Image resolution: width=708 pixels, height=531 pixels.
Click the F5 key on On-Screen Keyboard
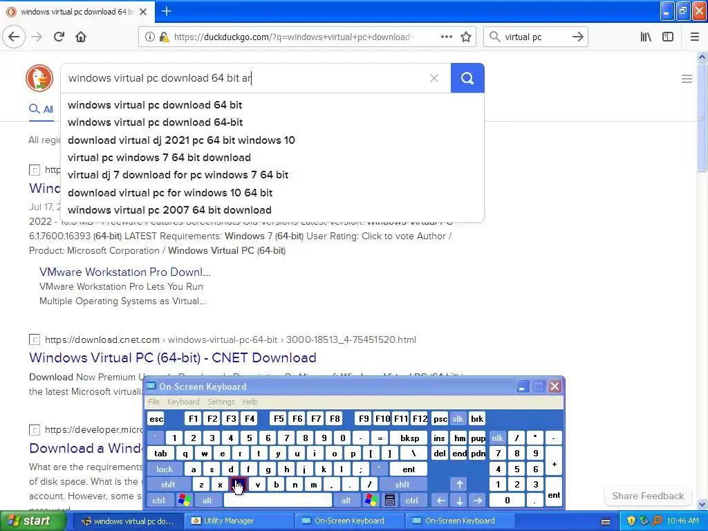coord(279,419)
